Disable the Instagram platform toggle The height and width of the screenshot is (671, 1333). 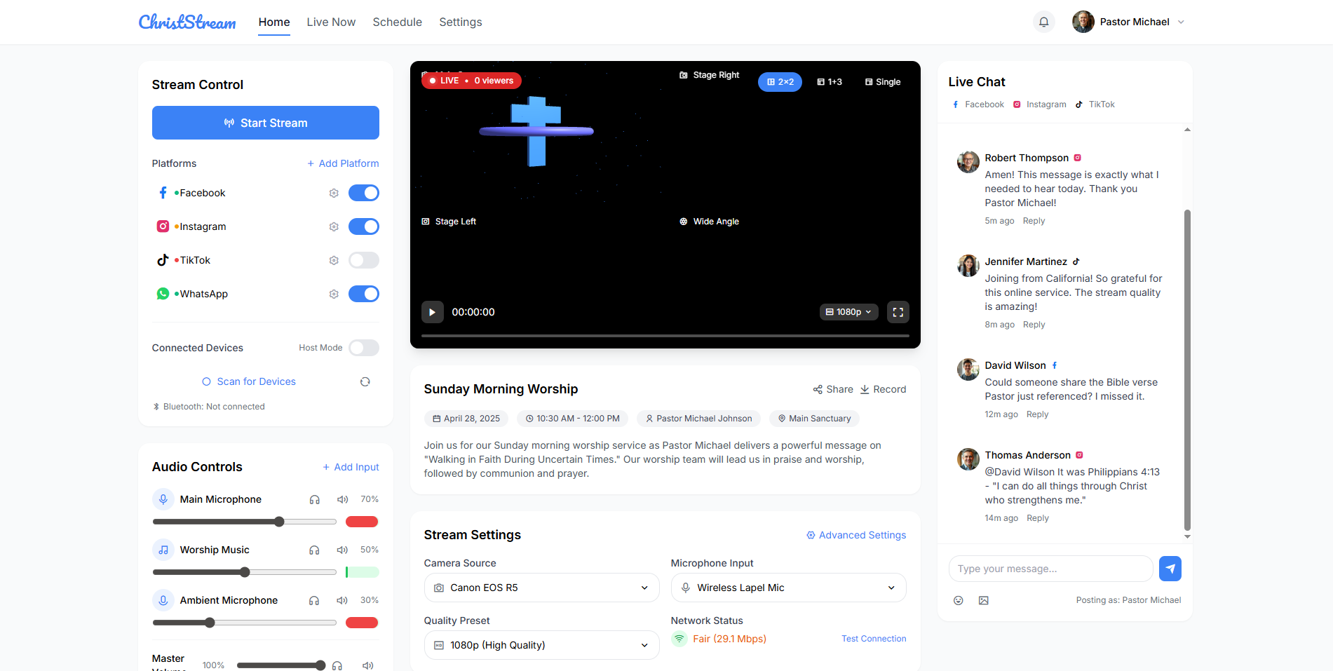click(363, 226)
